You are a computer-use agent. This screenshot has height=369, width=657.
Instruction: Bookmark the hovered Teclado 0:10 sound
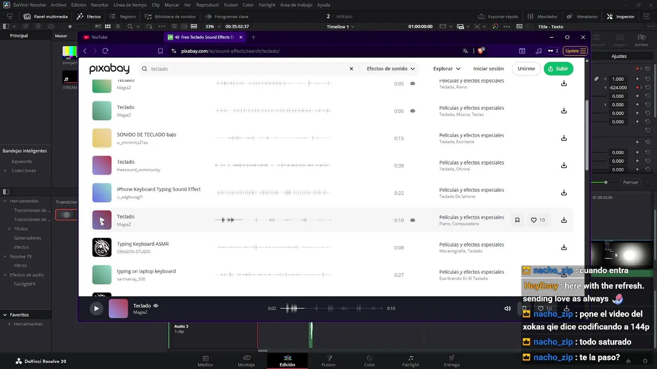pos(517,220)
